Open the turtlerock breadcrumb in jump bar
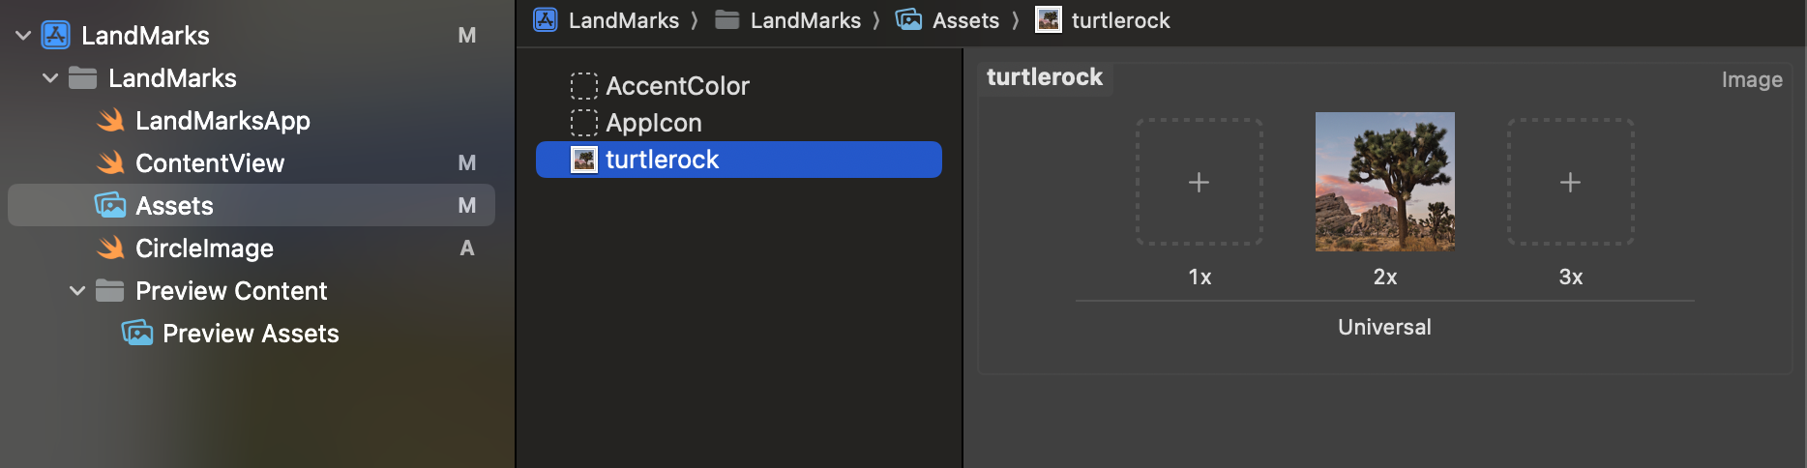 (x=1103, y=20)
